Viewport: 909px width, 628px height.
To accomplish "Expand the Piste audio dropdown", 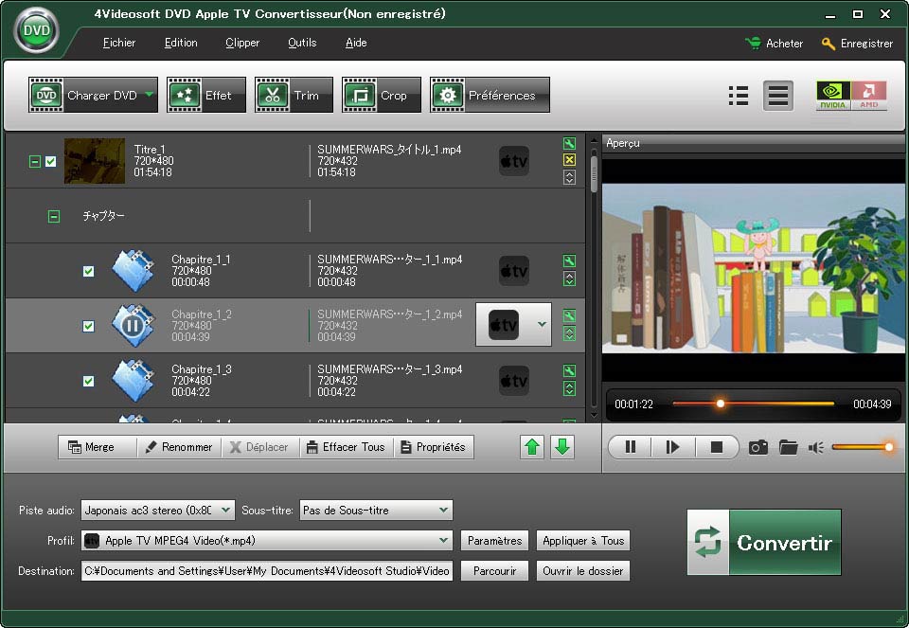I will click(x=225, y=511).
